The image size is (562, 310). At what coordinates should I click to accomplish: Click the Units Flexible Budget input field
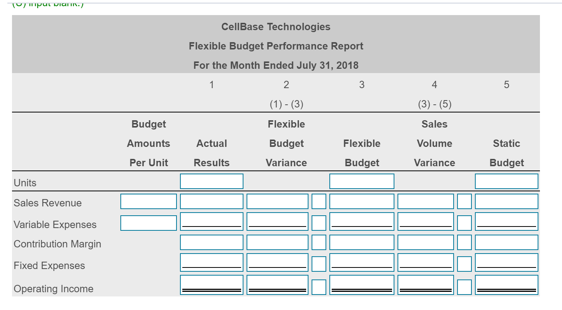(362, 181)
